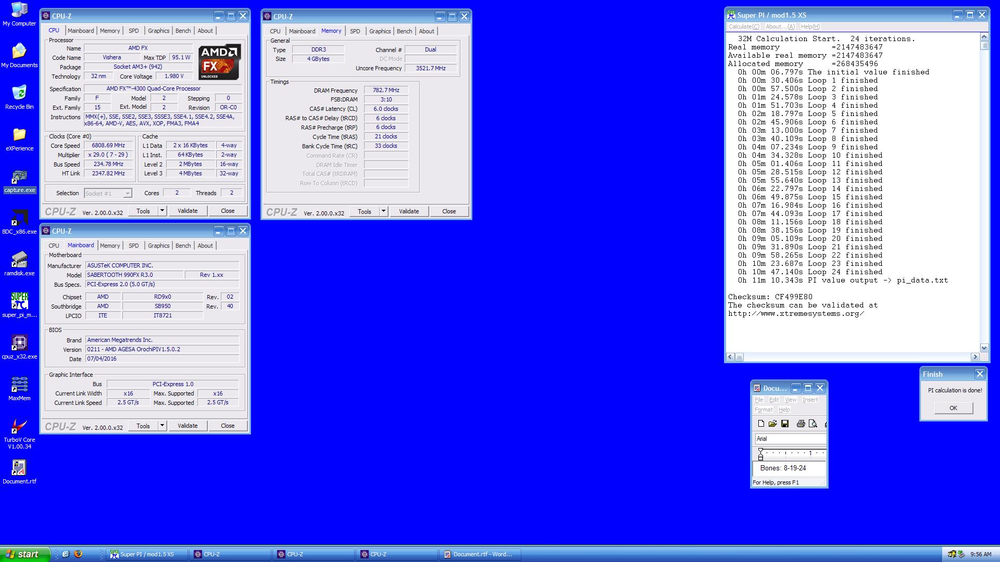1000x562 pixels.
Task: Click the Core Speed value 6808.69 MHz
Action: tap(108, 146)
